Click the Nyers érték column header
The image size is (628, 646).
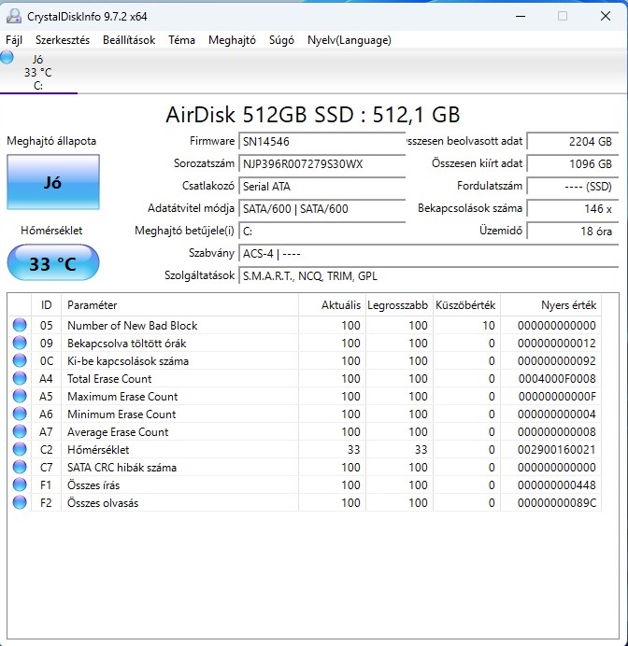click(x=550, y=305)
